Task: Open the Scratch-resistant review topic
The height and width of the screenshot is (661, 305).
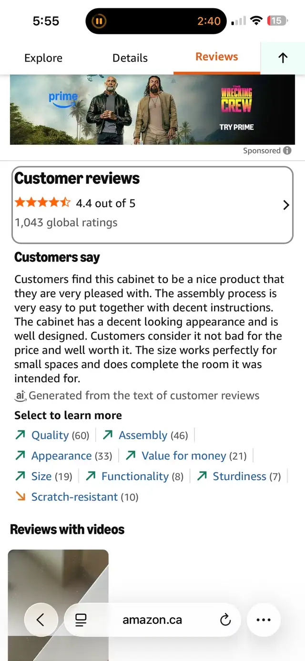Action: coord(74,497)
